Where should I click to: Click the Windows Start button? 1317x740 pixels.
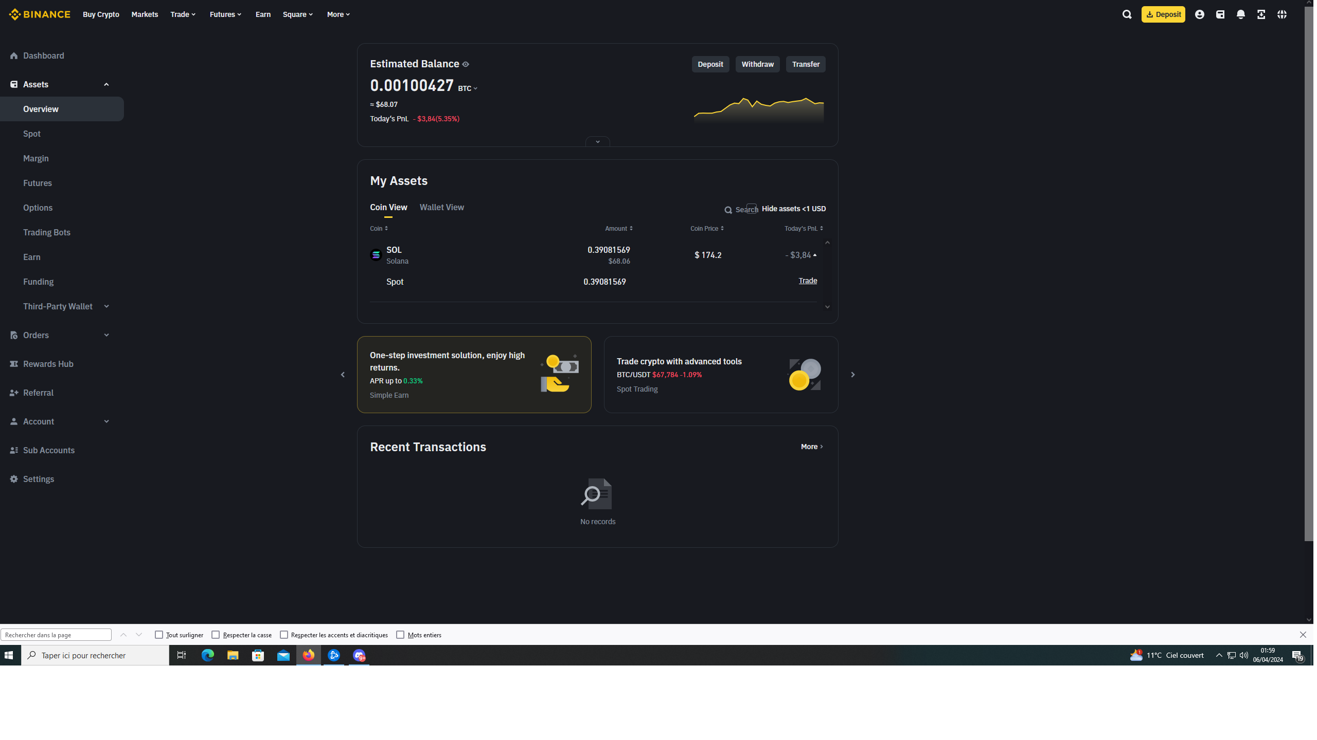pyautogui.click(x=9, y=655)
